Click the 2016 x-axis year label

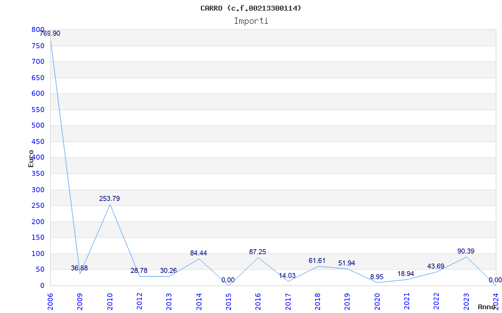[259, 302]
